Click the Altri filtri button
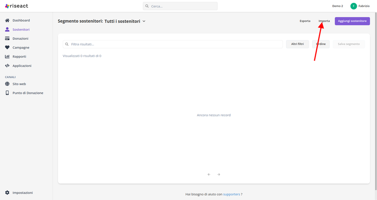This screenshot has width=377, height=200. click(297, 44)
